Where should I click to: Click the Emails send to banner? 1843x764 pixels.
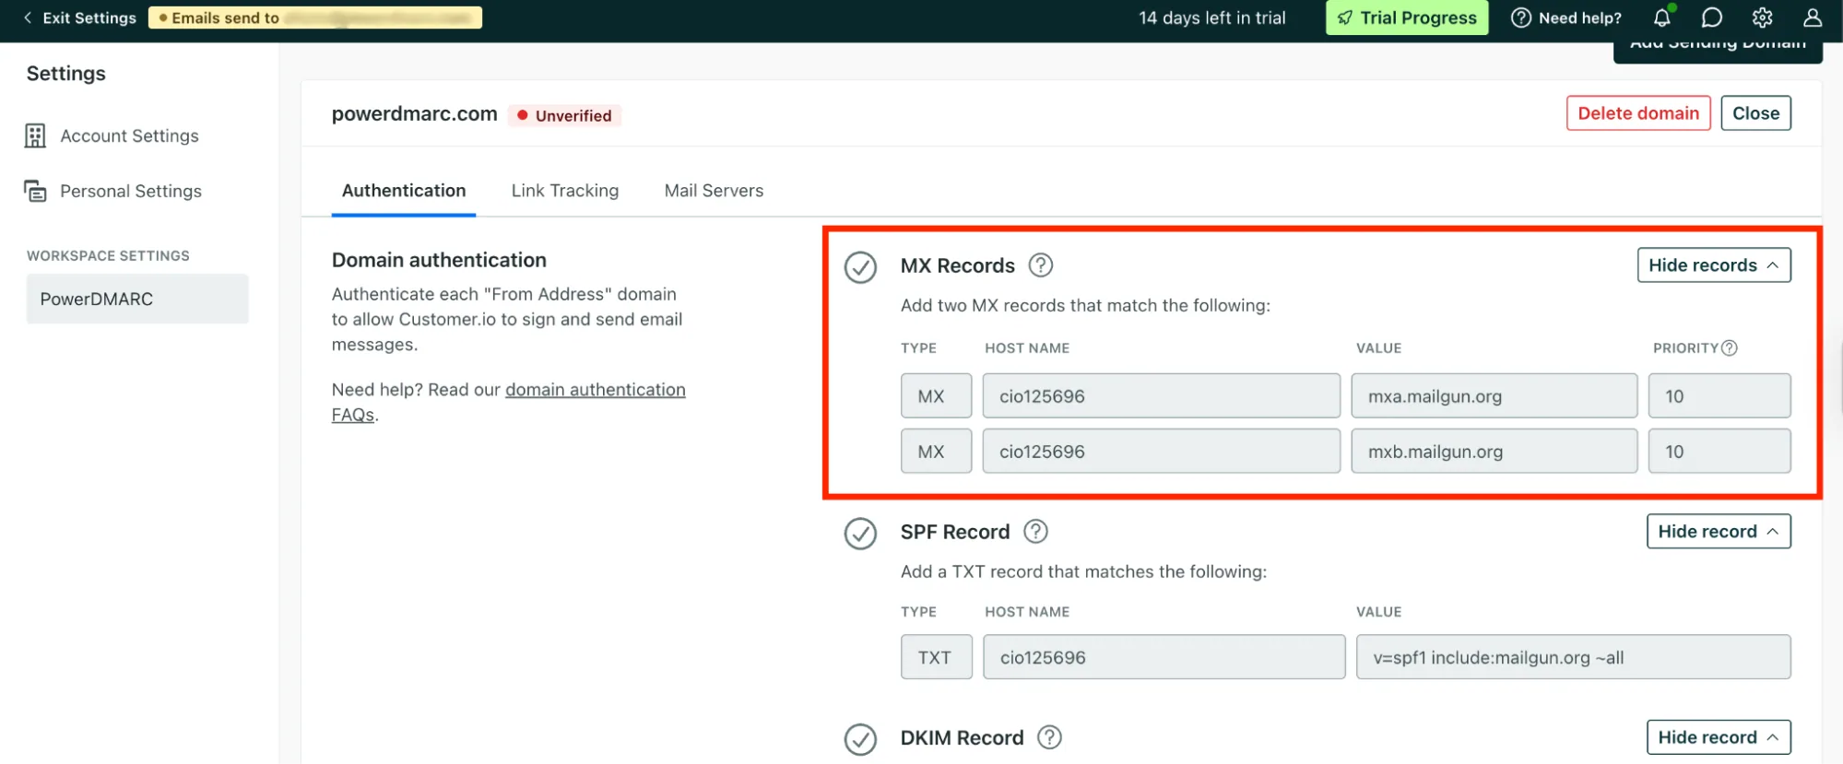[x=315, y=18]
